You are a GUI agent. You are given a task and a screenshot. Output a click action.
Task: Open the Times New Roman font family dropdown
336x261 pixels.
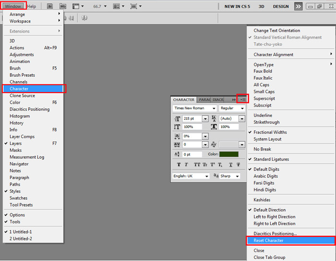pyautogui.click(x=214, y=108)
